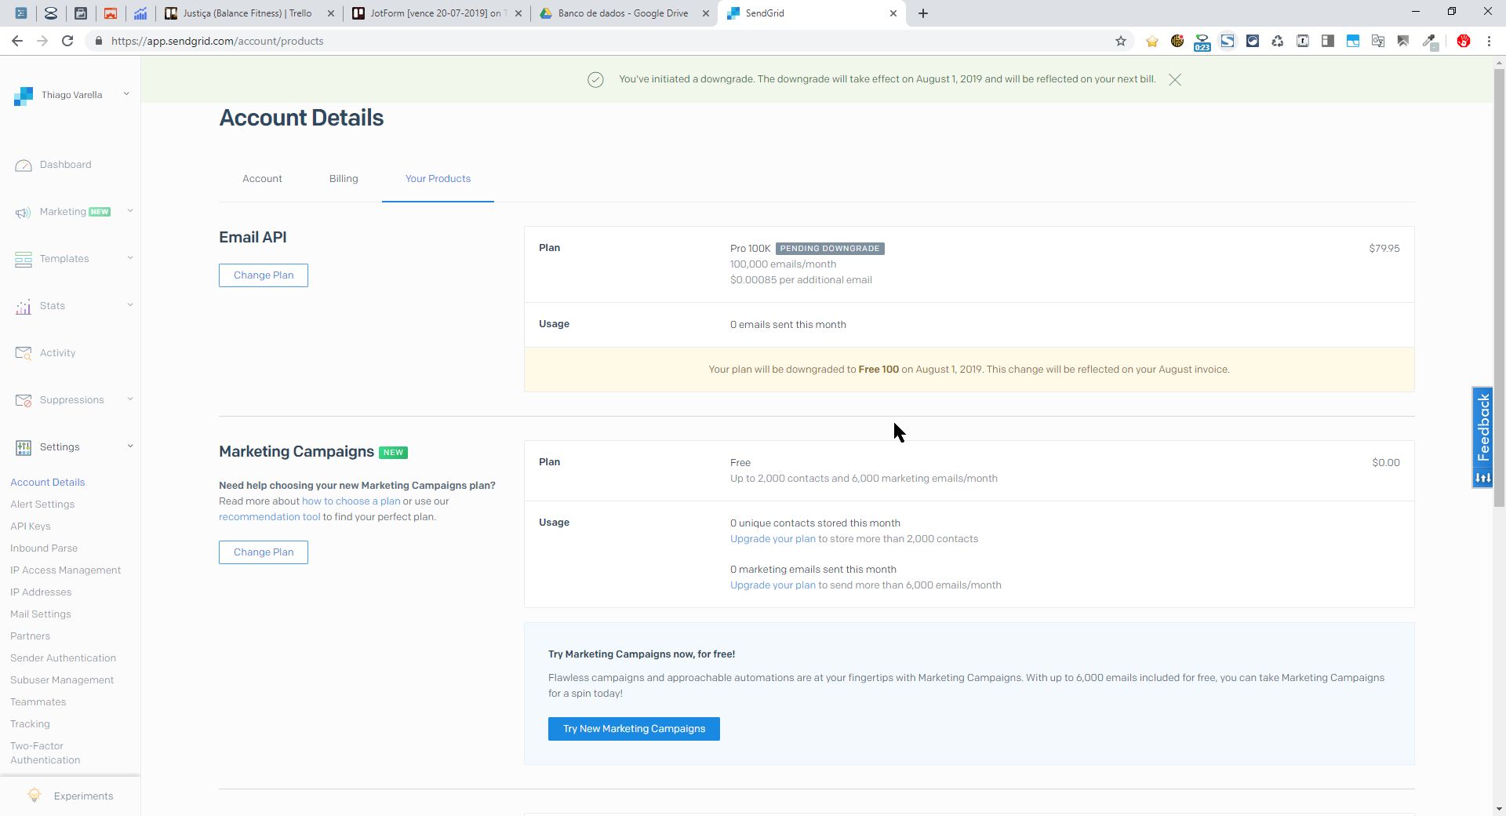Open Two-Factor Authentication settings
The image size is (1506, 816).
[x=45, y=753]
